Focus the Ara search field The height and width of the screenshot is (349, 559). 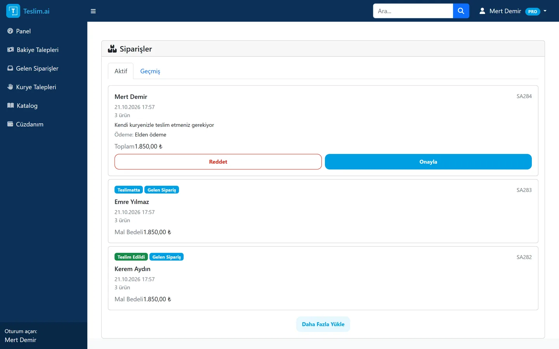click(x=413, y=11)
